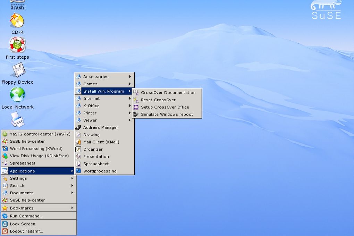354x236 pixels.
Task: Click the Presentation icon in Applications menu
Action: coord(78,157)
